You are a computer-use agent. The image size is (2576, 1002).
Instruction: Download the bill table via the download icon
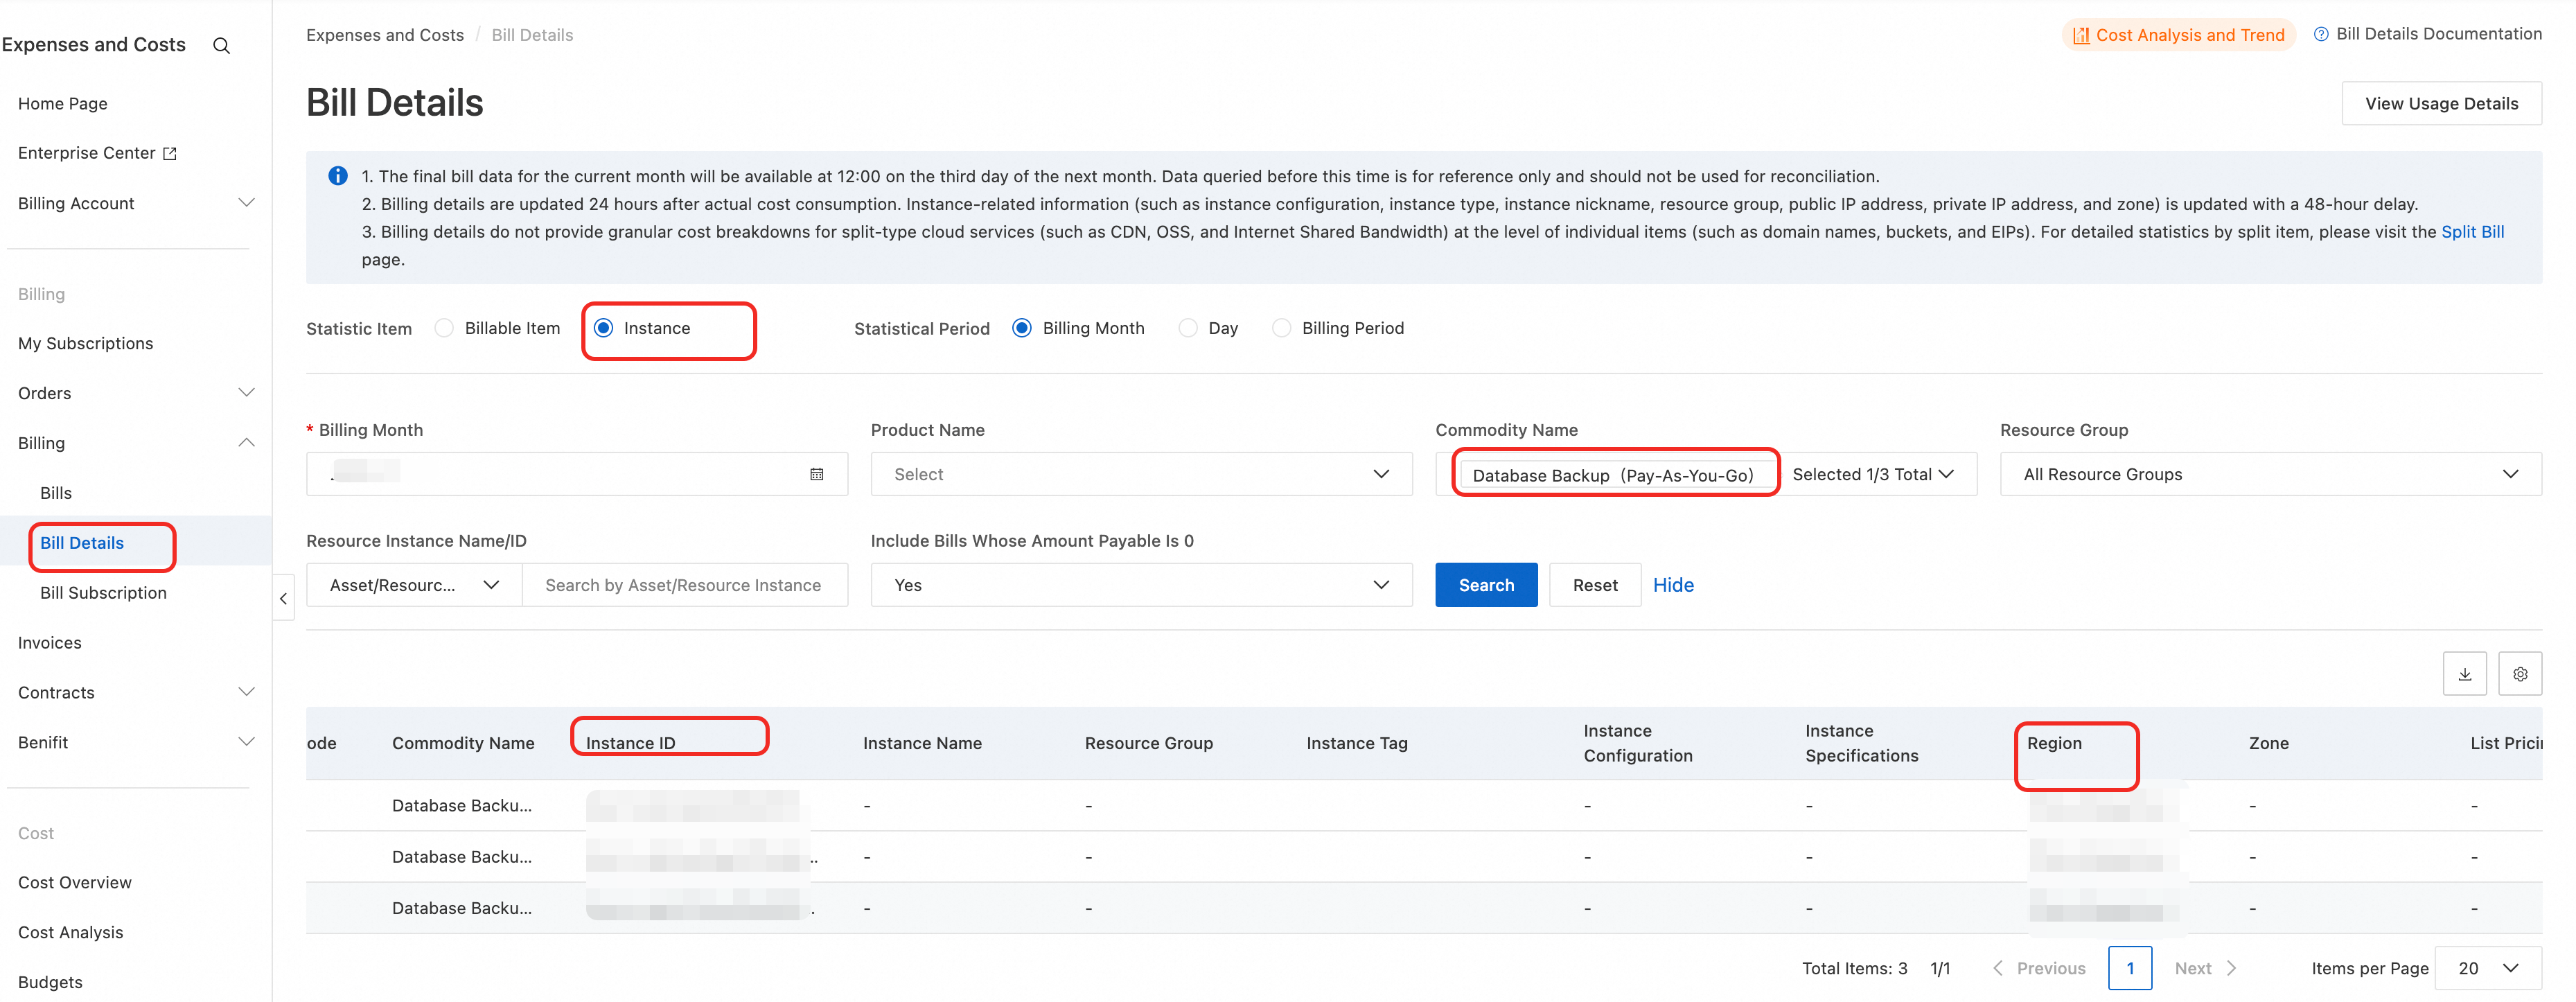pyautogui.click(x=2464, y=674)
